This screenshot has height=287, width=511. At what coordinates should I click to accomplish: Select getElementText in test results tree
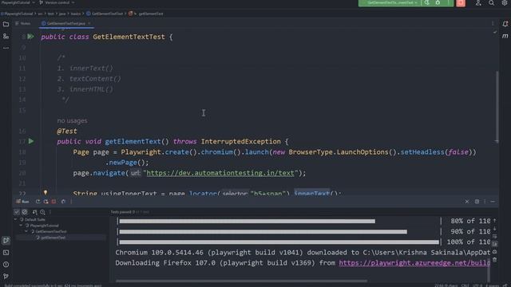(53, 238)
